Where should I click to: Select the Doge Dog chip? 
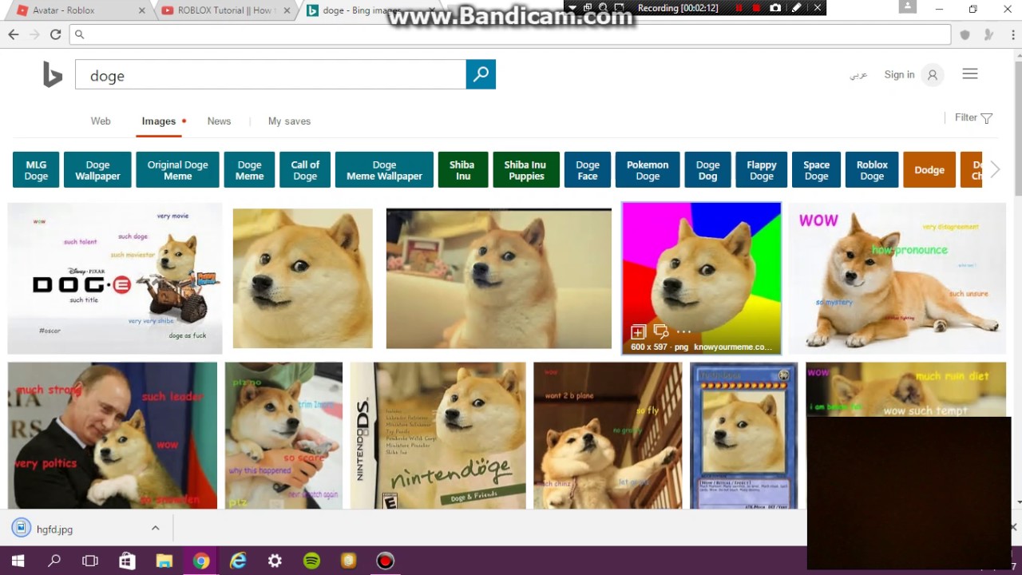[x=707, y=170]
